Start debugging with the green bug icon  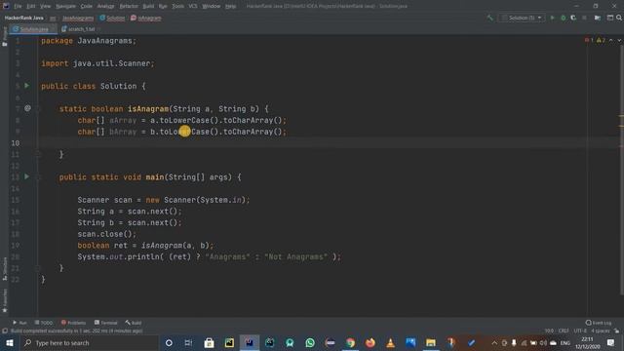pyautogui.click(x=563, y=18)
